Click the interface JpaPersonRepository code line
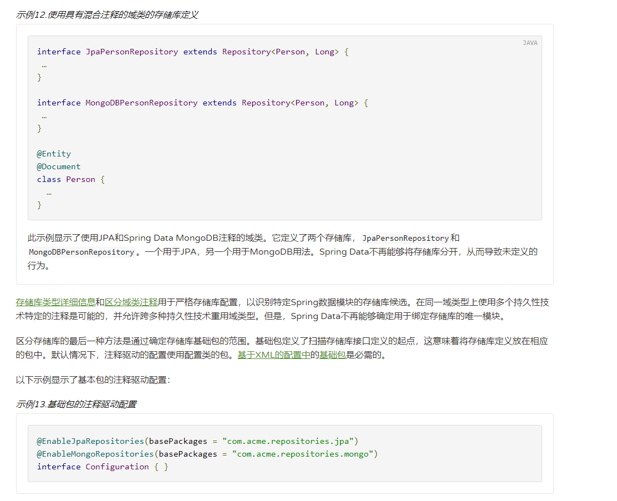617x501 pixels. [193, 52]
